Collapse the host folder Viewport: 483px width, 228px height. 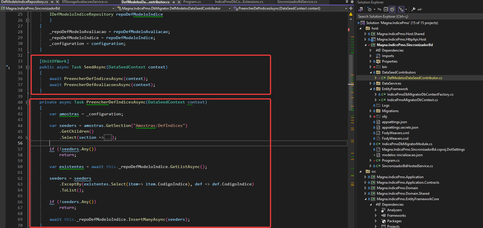[361, 28]
